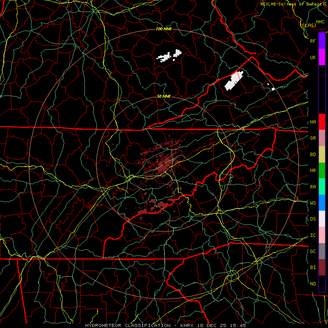The height and width of the screenshot is (328, 328).
Task: Click the ND no data black swatch
Action: click(x=322, y=284)
